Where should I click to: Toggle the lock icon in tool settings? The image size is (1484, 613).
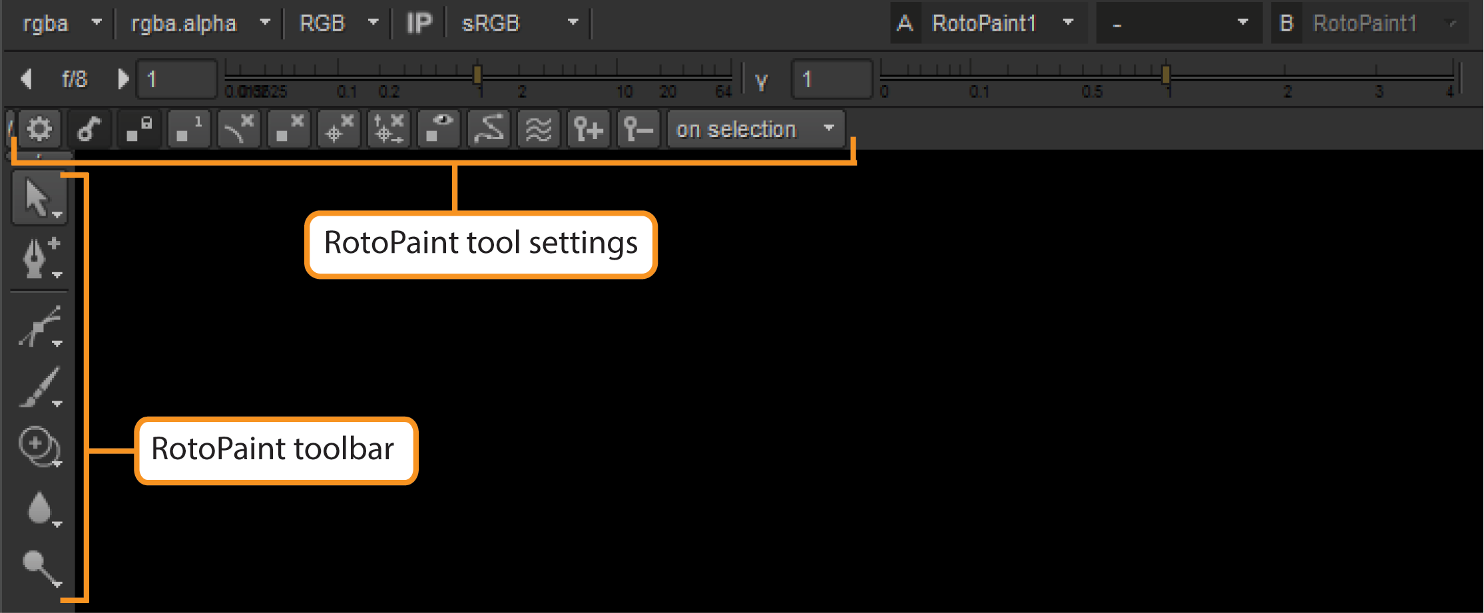pos(139,129)
